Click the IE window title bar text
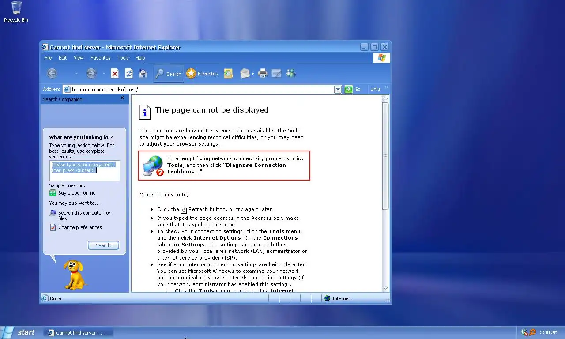This screenshot has height=339, width=565. [x=115, y=47]
